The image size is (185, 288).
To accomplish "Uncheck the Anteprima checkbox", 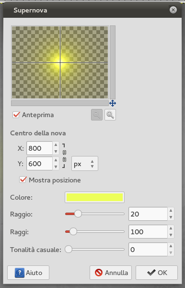I will [x=16, y=115].
